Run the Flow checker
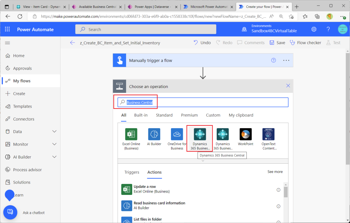Screen dimensions: 350x223 click(305, 43)
